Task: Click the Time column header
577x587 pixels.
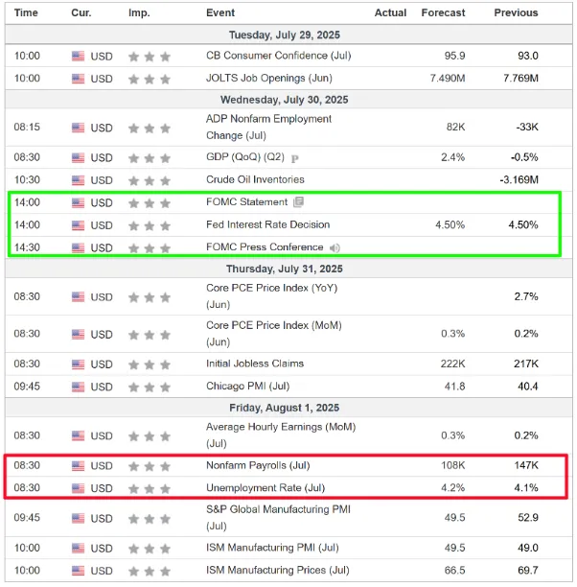Action: 27,12
